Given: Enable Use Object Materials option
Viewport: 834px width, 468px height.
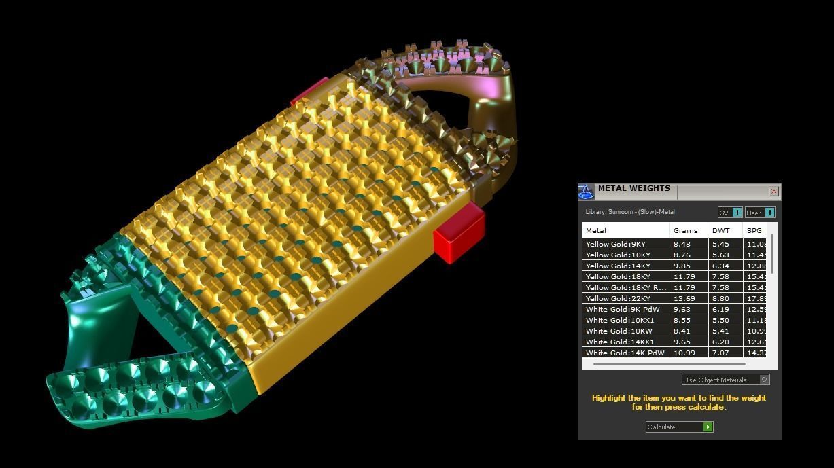Looking at the screenshot, I should (x=726, y=380).
